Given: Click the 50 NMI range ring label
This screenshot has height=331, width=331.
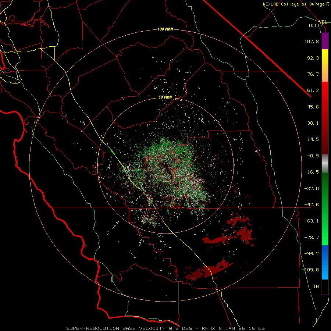Looking at the screenshot, I should (x=165, y=97).
